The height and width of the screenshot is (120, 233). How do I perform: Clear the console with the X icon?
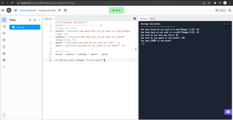[228, 24]
